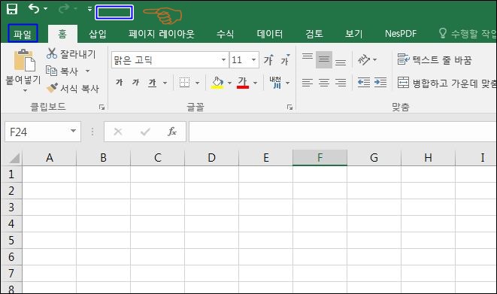This screenshot has height=294, width=497.
Task: Click the cell borders icon
Action: pyautogui.click(x=184, y=83)
